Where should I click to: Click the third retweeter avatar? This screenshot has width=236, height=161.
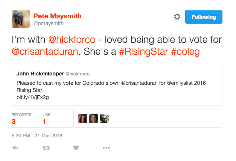point(105,119)
